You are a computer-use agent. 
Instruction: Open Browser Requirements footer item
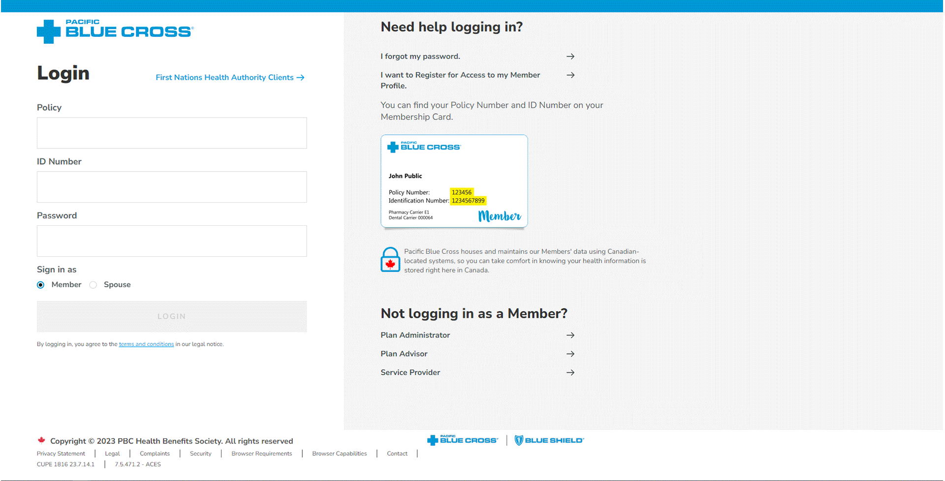[262, 453]
